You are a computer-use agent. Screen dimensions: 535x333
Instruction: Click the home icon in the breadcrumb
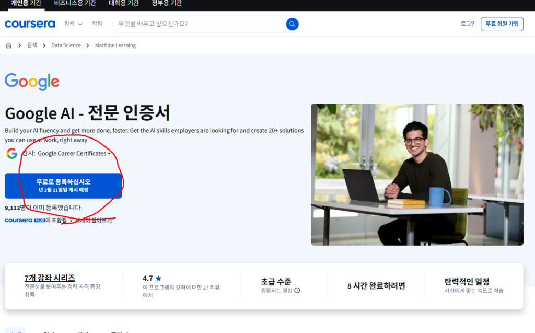click(x=9, y=45)
